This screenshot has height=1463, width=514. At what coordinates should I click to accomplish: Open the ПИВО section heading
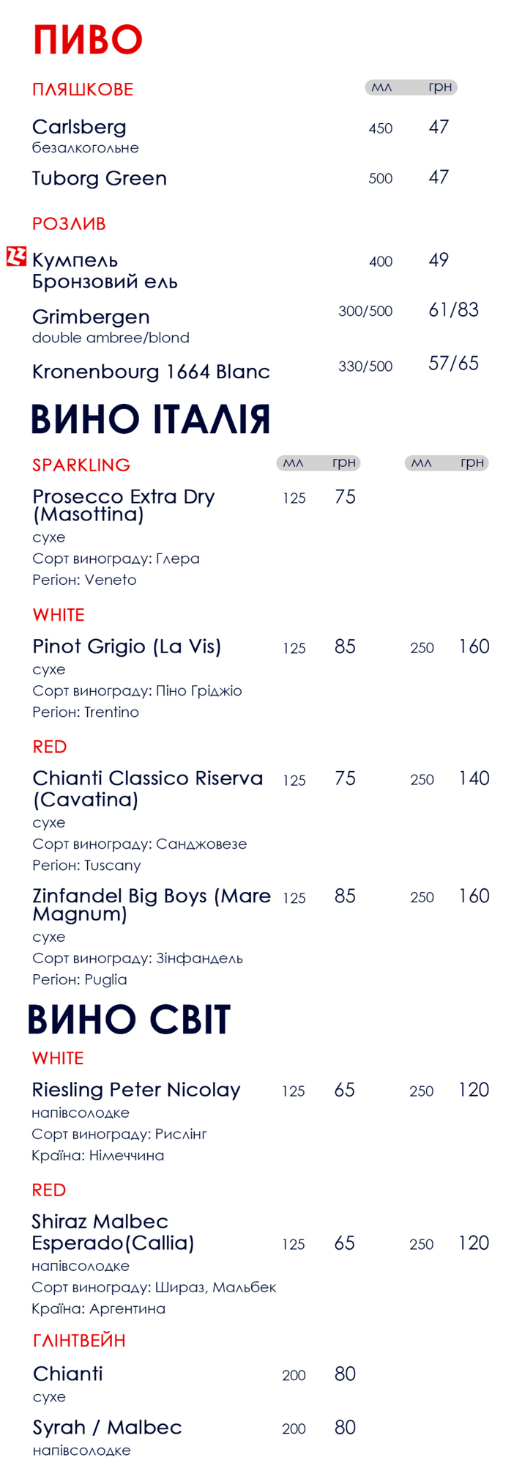click(88, 40)
